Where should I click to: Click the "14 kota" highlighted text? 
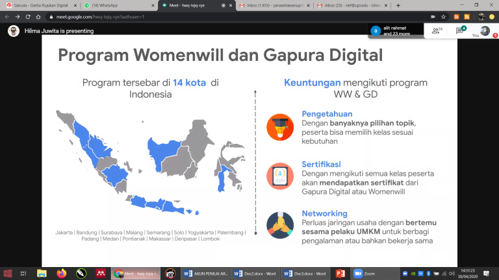click(189, 82)
